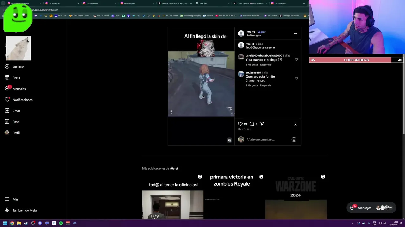Image resolution: width=405 pixels, height=227 pixels.
Task: Switch to the VOIDJ glopida Kick tab
Action: click(250, 3)
